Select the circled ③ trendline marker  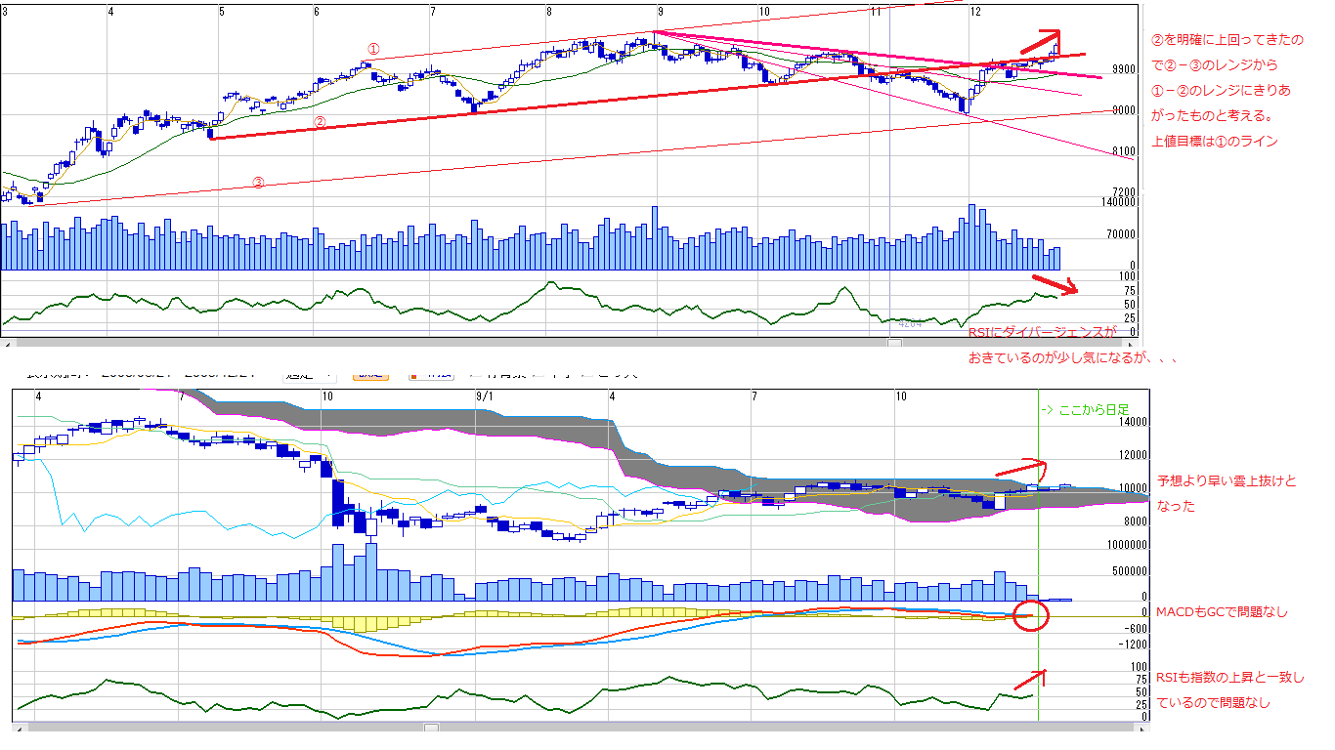tap(258, 182)
